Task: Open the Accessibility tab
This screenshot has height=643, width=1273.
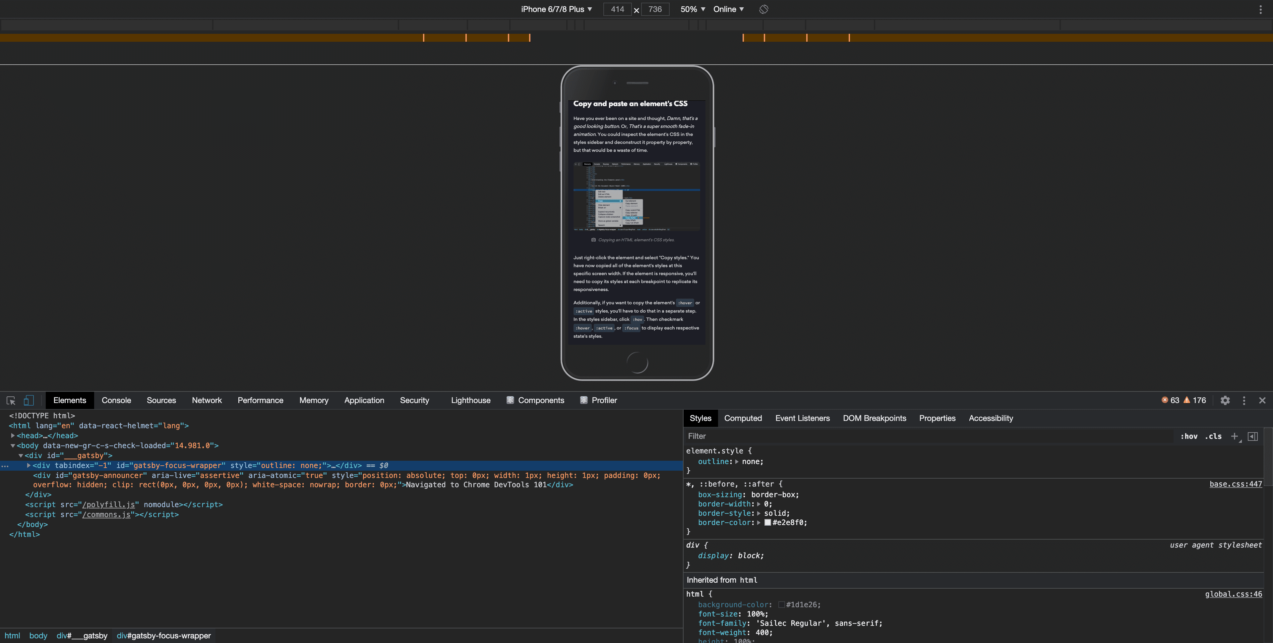Action: [991, 419]
